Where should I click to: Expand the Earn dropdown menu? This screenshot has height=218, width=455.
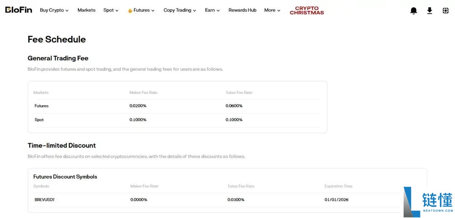pyautogui.click(x=212, y=10)
